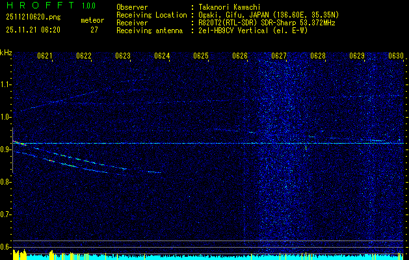Screen dimensions: 409x260
Task: Click the 0.6 kHz axis label
Action: point(5,247)
